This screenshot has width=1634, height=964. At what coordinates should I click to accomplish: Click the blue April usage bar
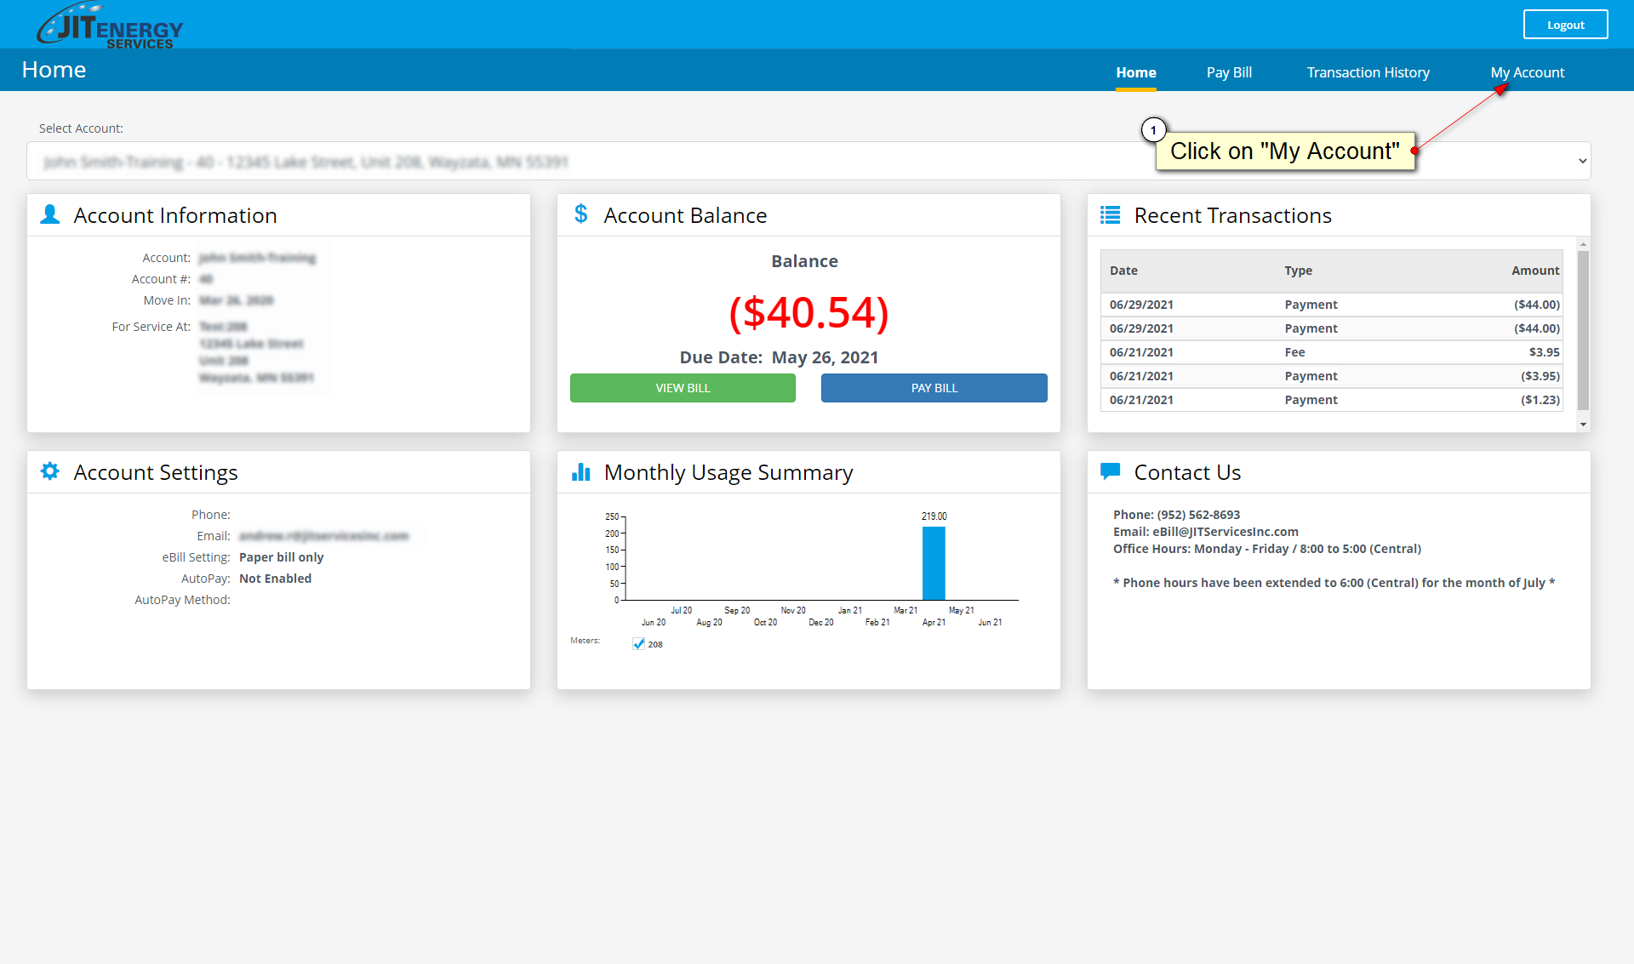[x=934, y=563]
